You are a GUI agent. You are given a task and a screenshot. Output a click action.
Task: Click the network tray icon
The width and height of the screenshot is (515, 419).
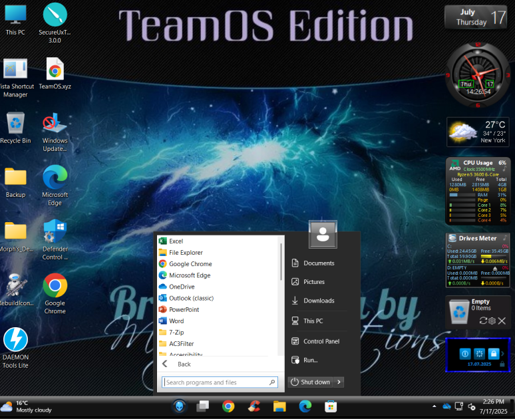459,406
